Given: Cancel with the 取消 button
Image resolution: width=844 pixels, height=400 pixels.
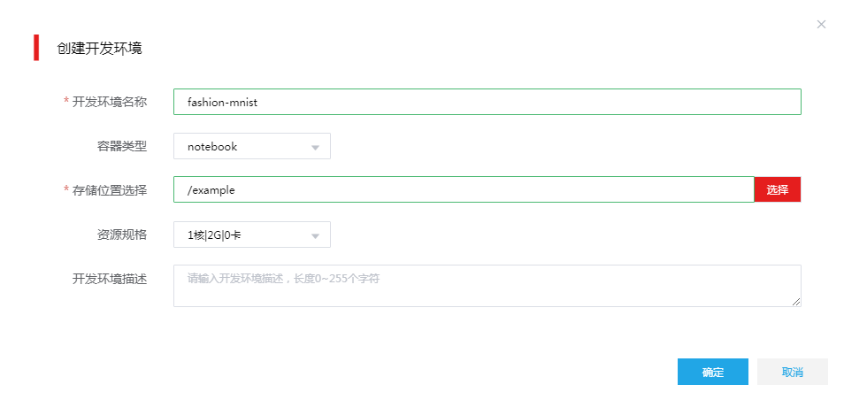Looking at the screenshot, I should [x=793, y=372].
